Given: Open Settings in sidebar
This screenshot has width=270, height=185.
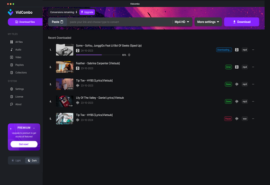Looking at the screenshot, I should click(17, 89).
